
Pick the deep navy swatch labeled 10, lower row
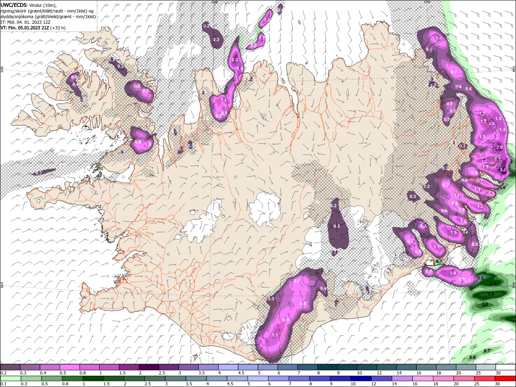pos(361,379)
